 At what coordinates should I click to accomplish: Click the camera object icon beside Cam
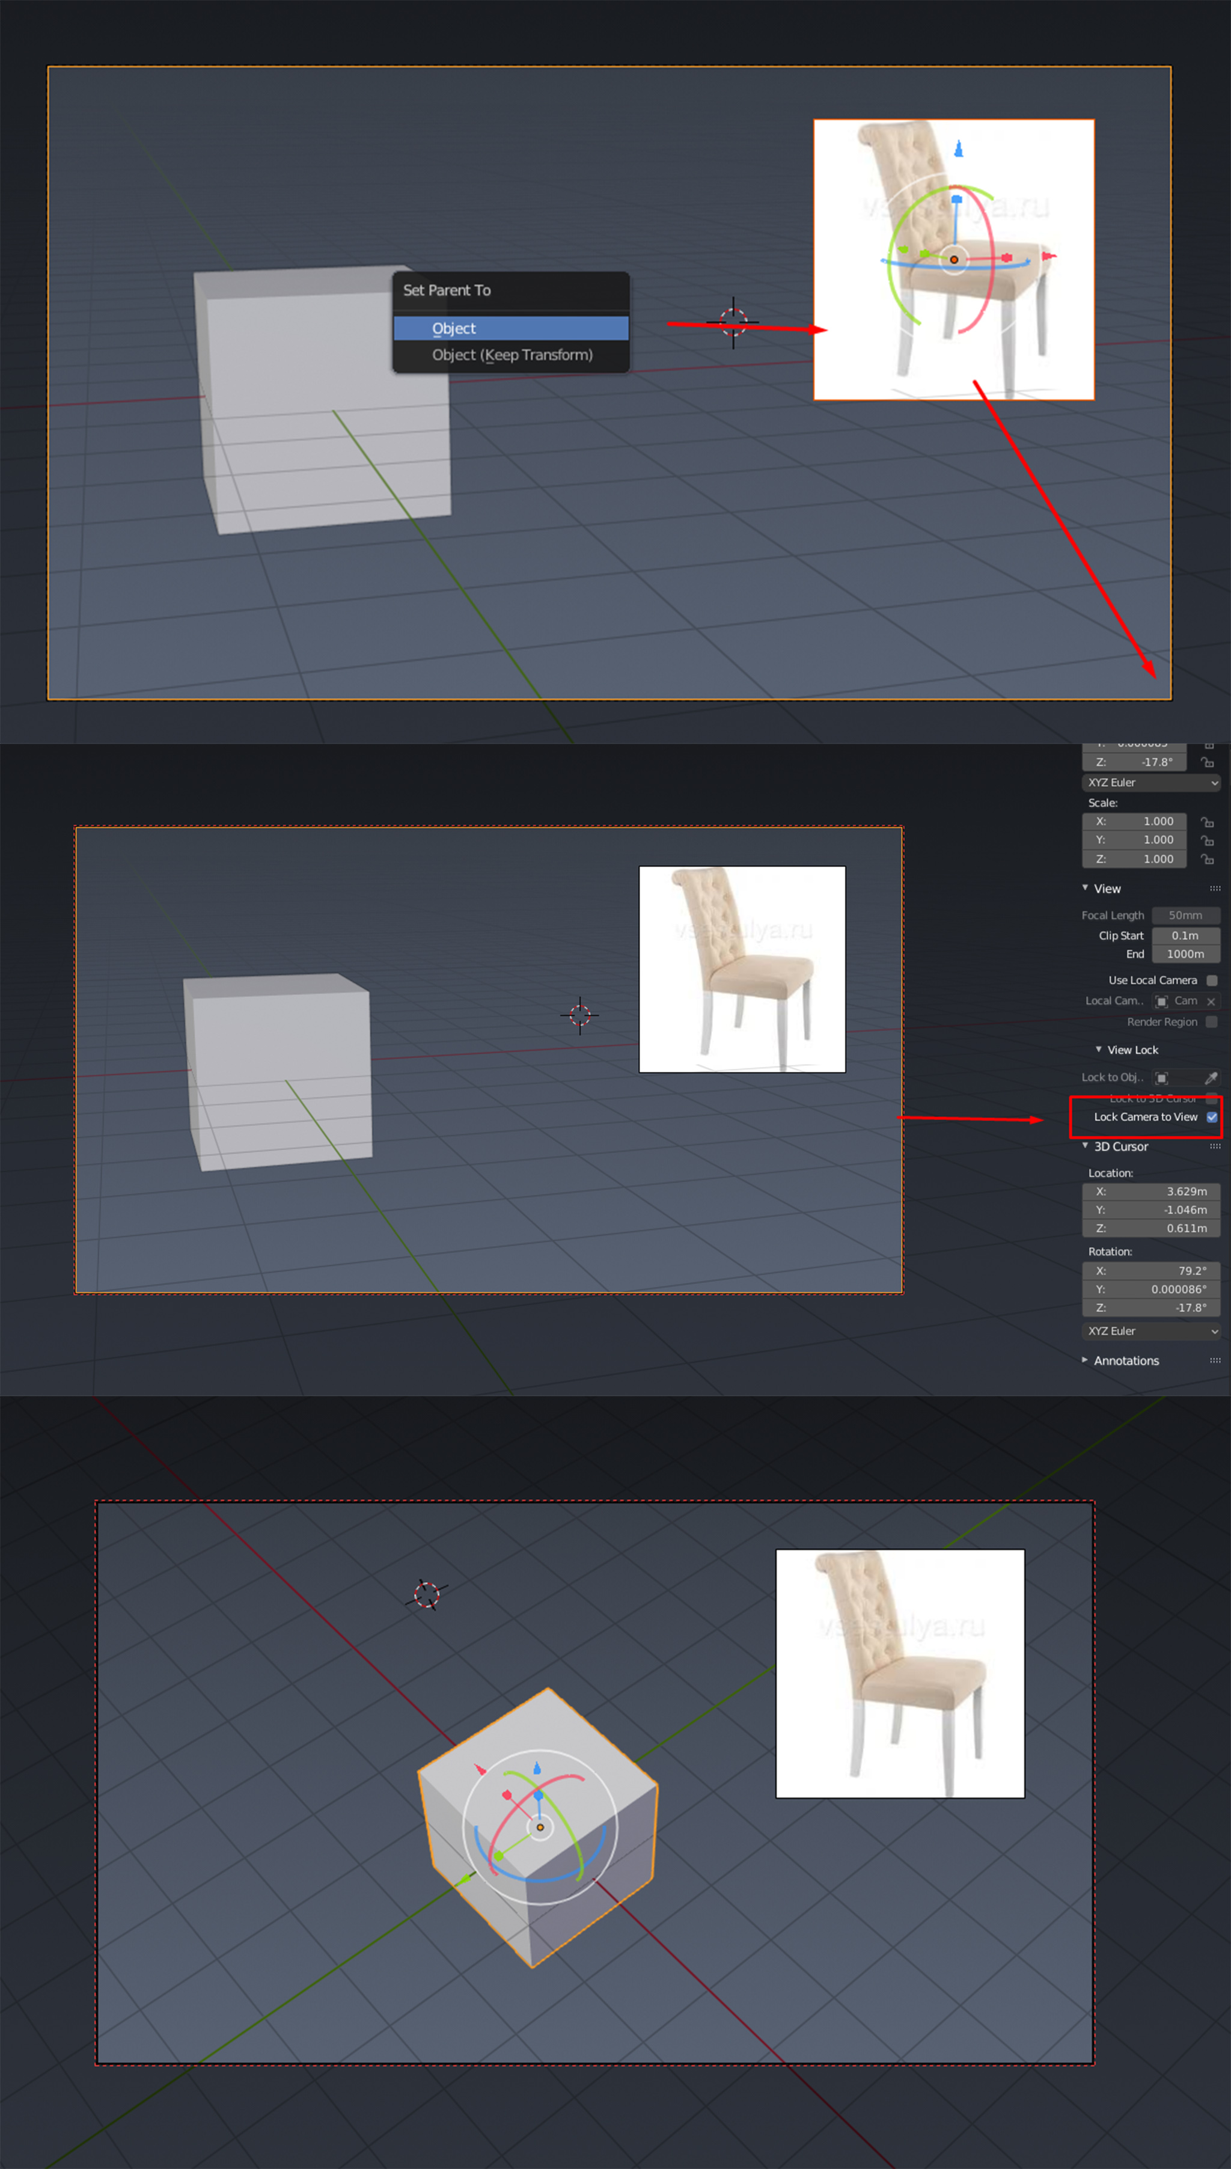(1162, 1001)
